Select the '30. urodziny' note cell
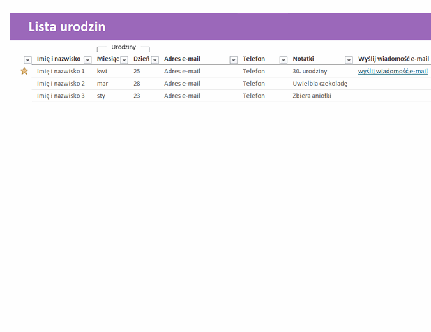This screenshot has width=431, height=332. (310, 72)
